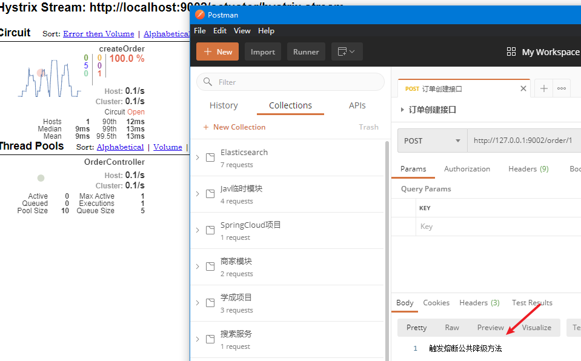Viewport: 581px width, 361px height.
Task: Open the POST method dropdown
Action: coord(433,141)
